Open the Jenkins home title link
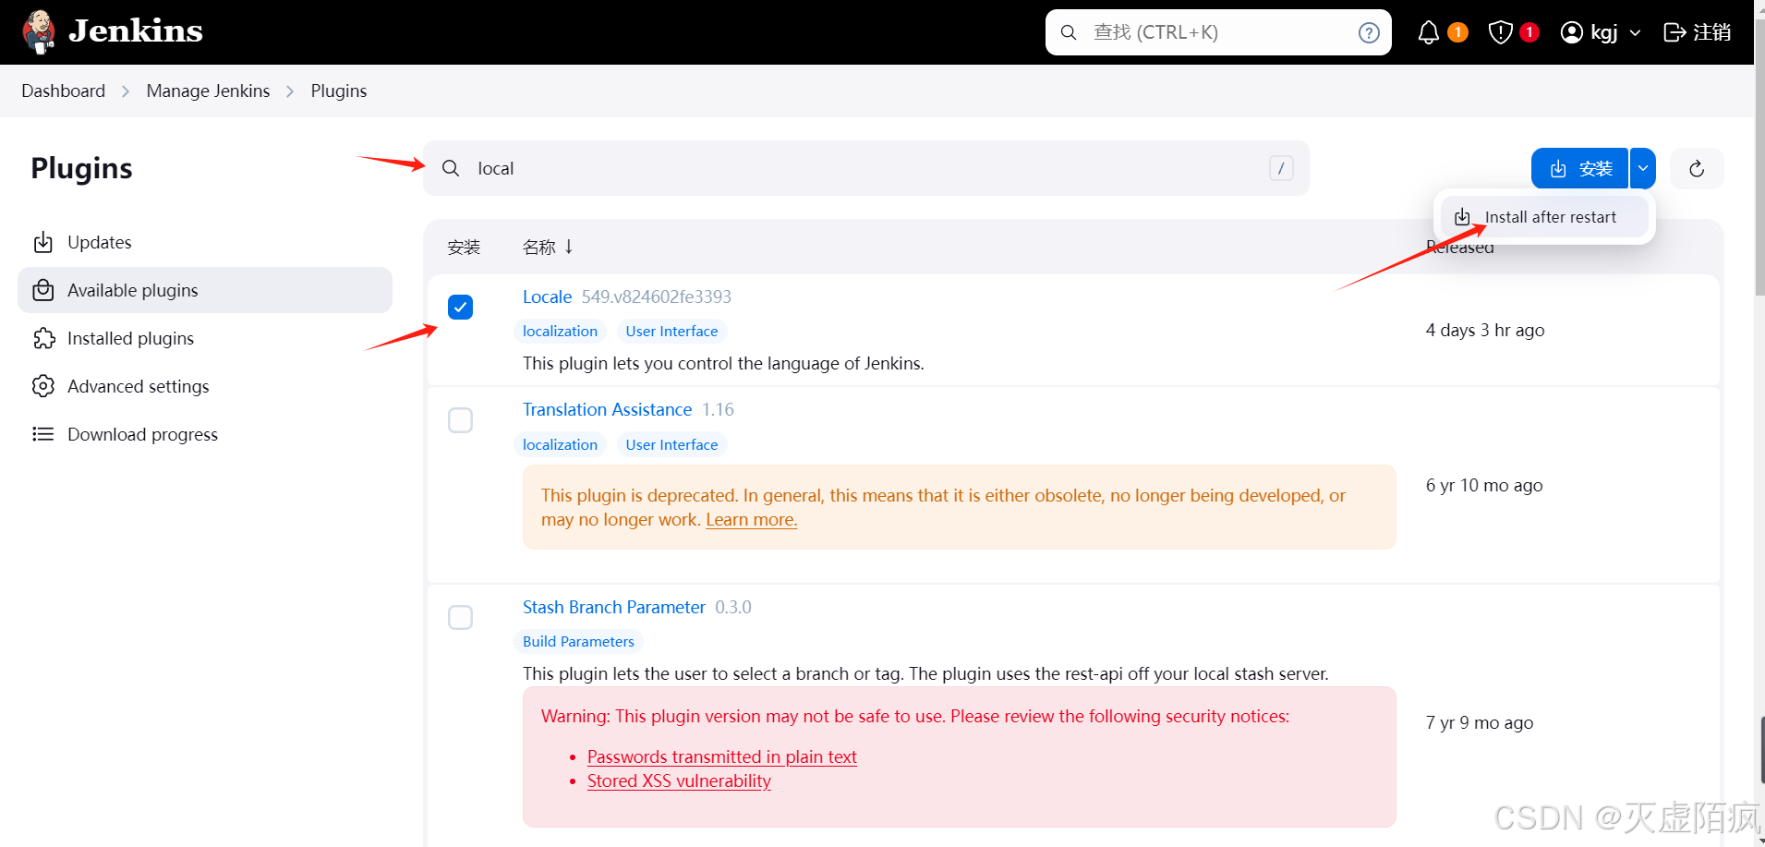 click(x=136, y=31)
